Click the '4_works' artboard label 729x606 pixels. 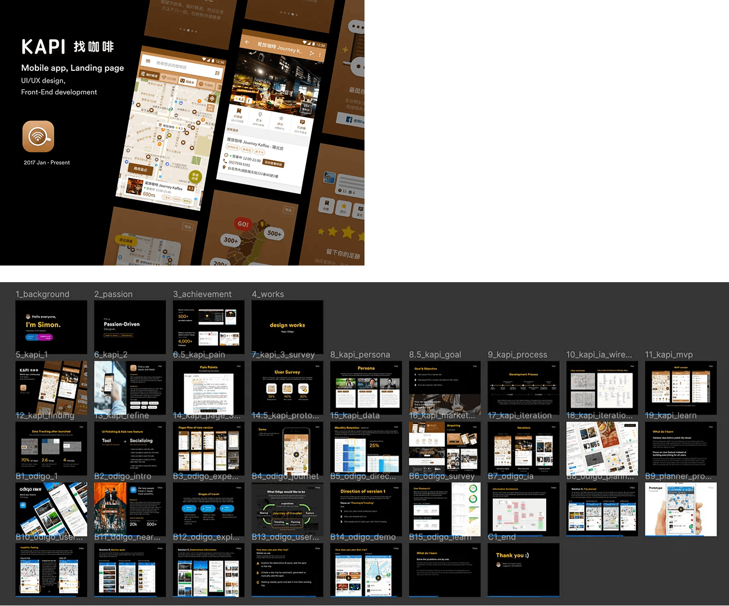268,294
